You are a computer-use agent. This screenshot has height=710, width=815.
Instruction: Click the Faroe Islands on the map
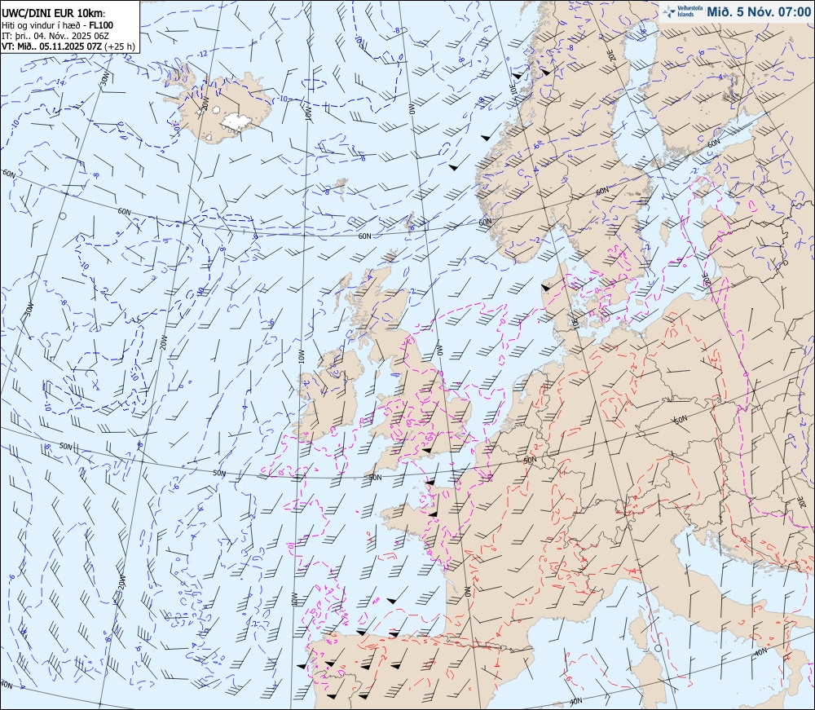341,188
